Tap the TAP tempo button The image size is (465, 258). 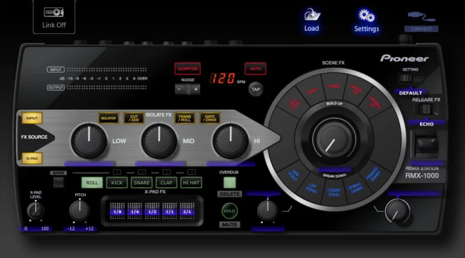pos(256,89)
